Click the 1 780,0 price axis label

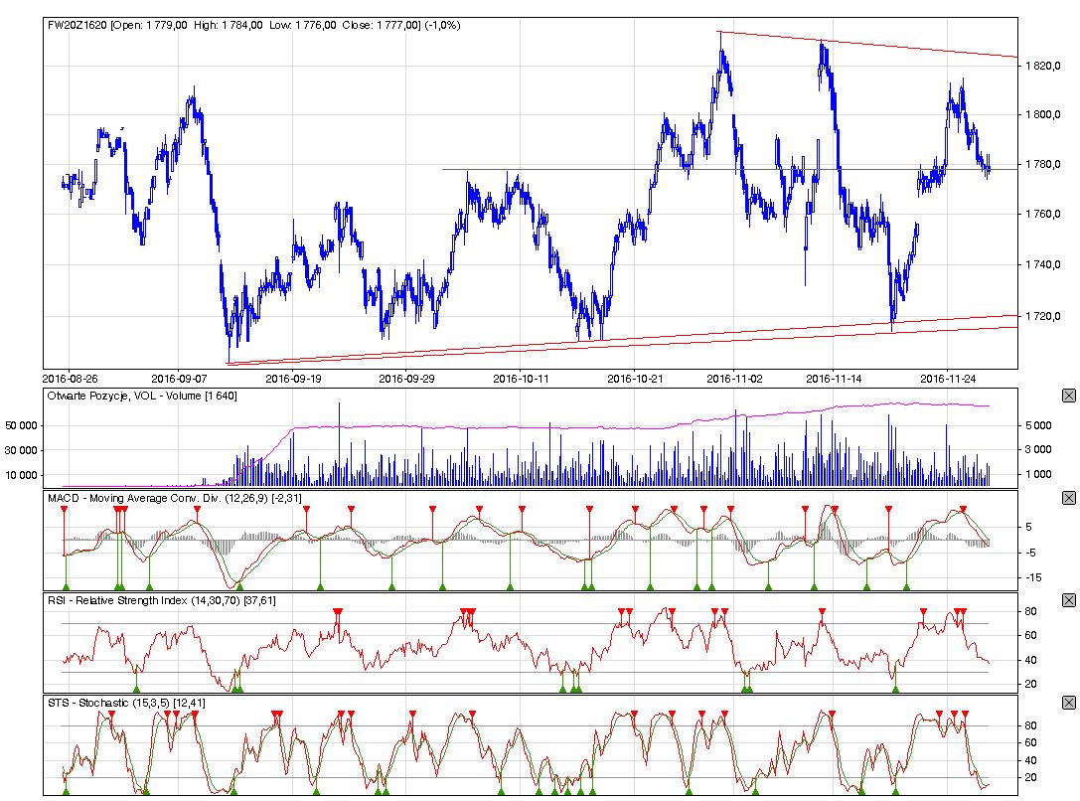[1043, 164]
